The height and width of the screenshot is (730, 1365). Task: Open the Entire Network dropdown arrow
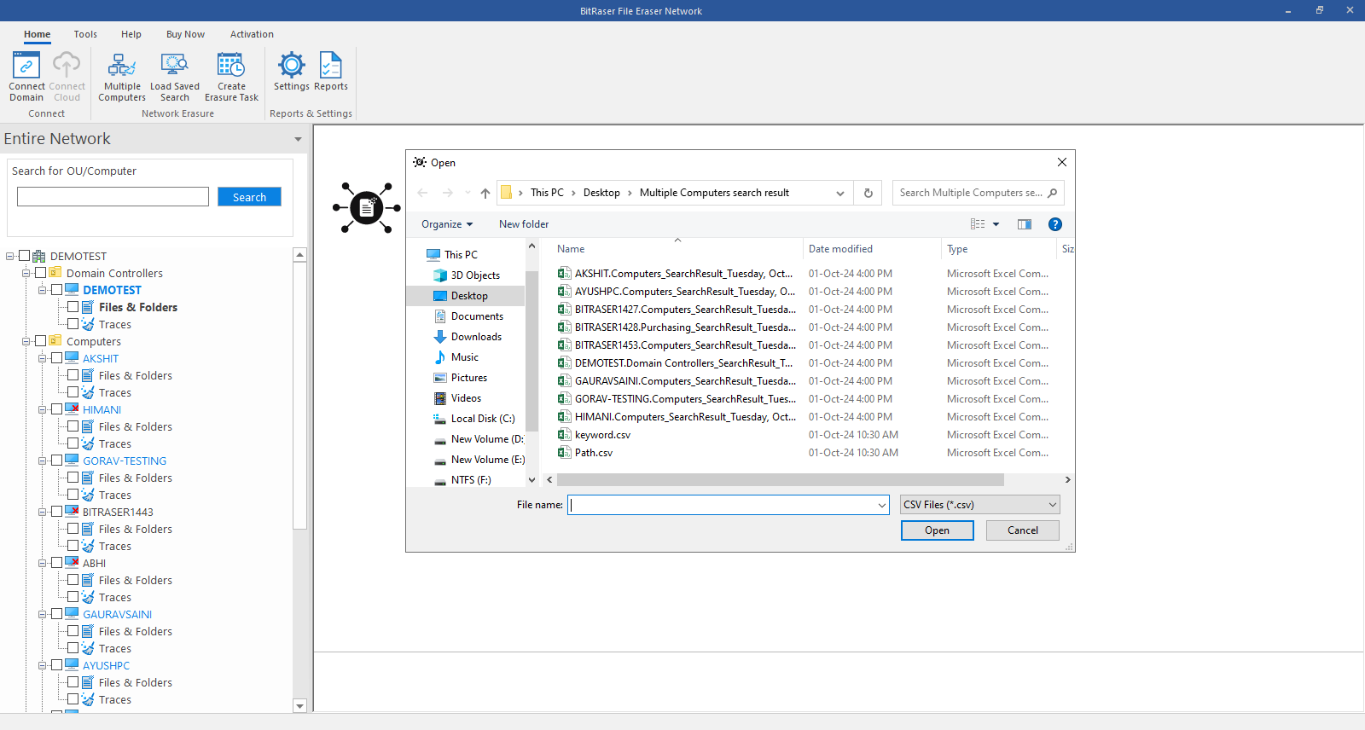(298, 139)
